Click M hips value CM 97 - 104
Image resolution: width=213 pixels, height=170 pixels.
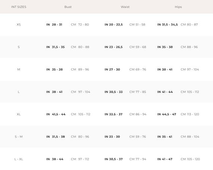pyautogui.click(x=190, y=69)
